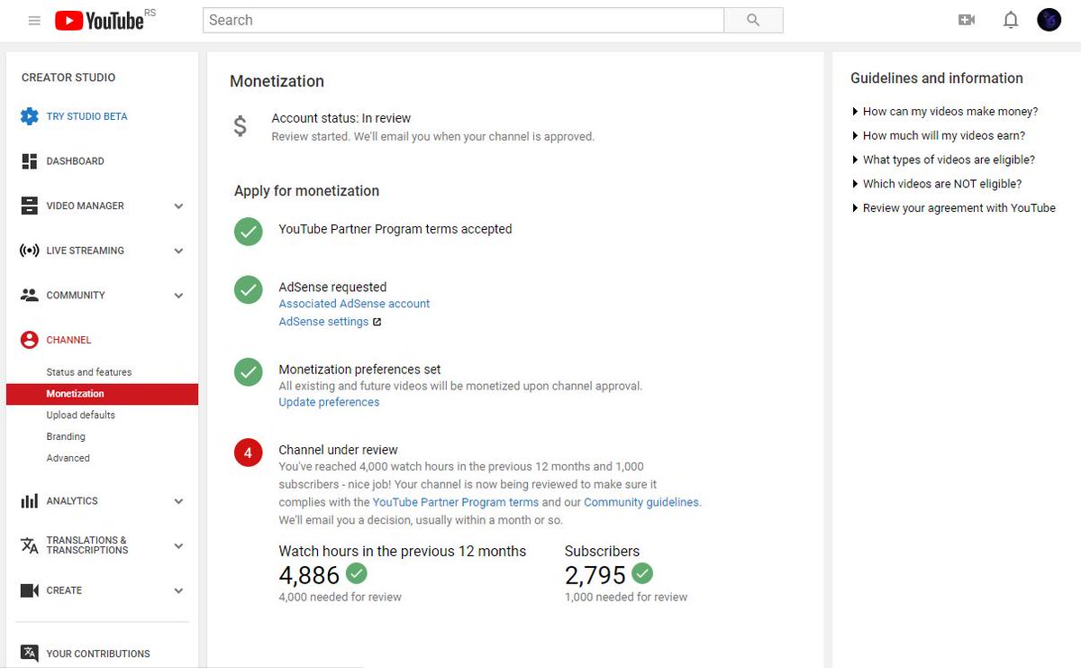Open the hamburger guide menu

pyautogui.click(x=34, y=21)
